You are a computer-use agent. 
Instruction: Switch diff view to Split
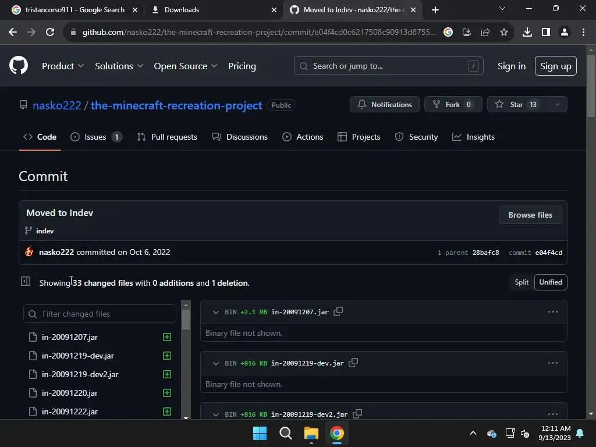tap(521, 282)
